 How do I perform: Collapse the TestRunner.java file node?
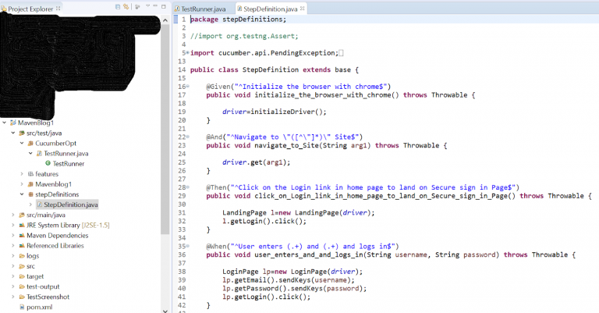click(30, 153)
